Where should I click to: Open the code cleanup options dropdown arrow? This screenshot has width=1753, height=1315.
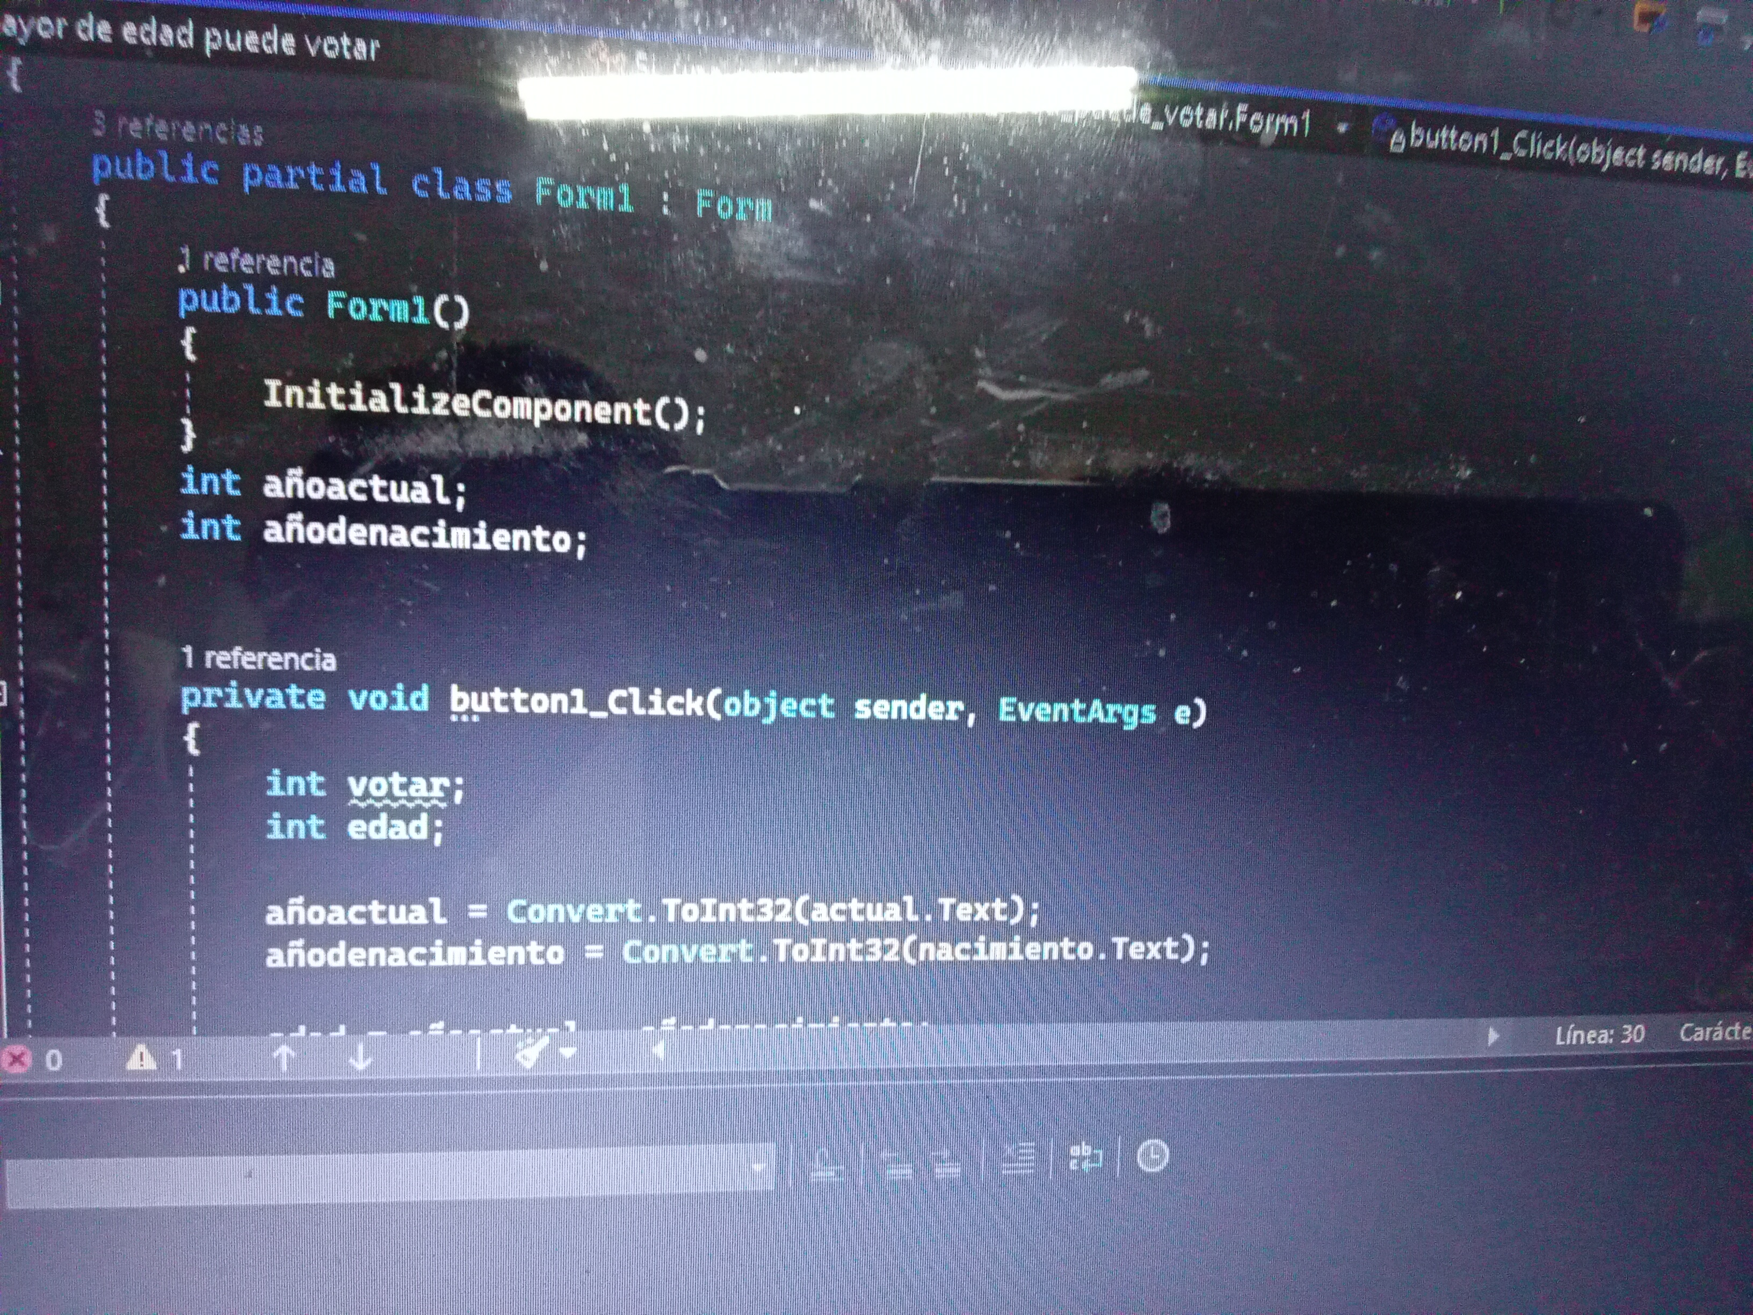pos(568,1053)
